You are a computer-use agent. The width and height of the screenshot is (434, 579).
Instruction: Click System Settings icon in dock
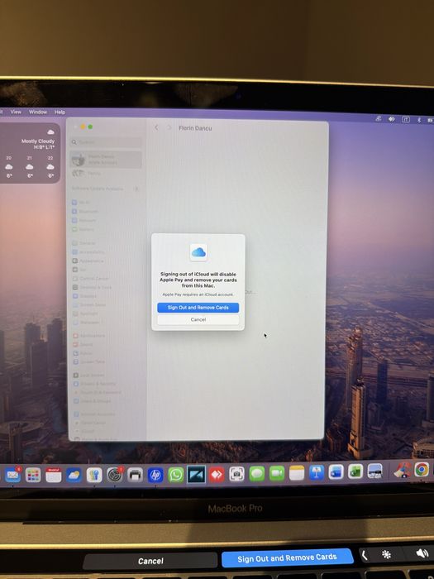(115, 475)
